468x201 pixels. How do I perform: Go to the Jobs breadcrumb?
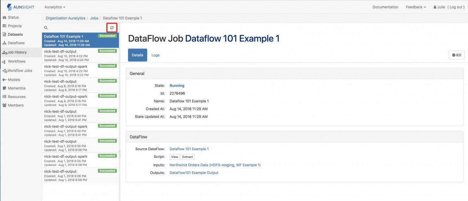(94, 18)
